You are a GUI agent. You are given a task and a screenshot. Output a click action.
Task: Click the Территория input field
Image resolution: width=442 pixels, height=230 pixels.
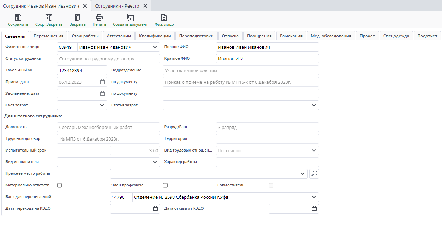coord(267,139)
